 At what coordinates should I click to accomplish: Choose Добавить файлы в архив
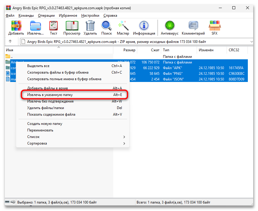click(73, 88)
